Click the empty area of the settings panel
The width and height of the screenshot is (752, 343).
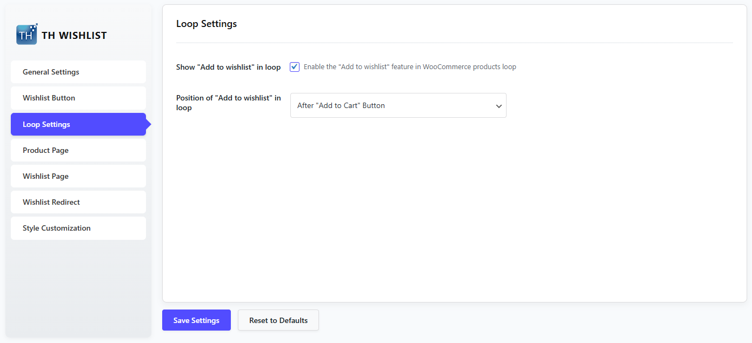[x=454, y=216]
